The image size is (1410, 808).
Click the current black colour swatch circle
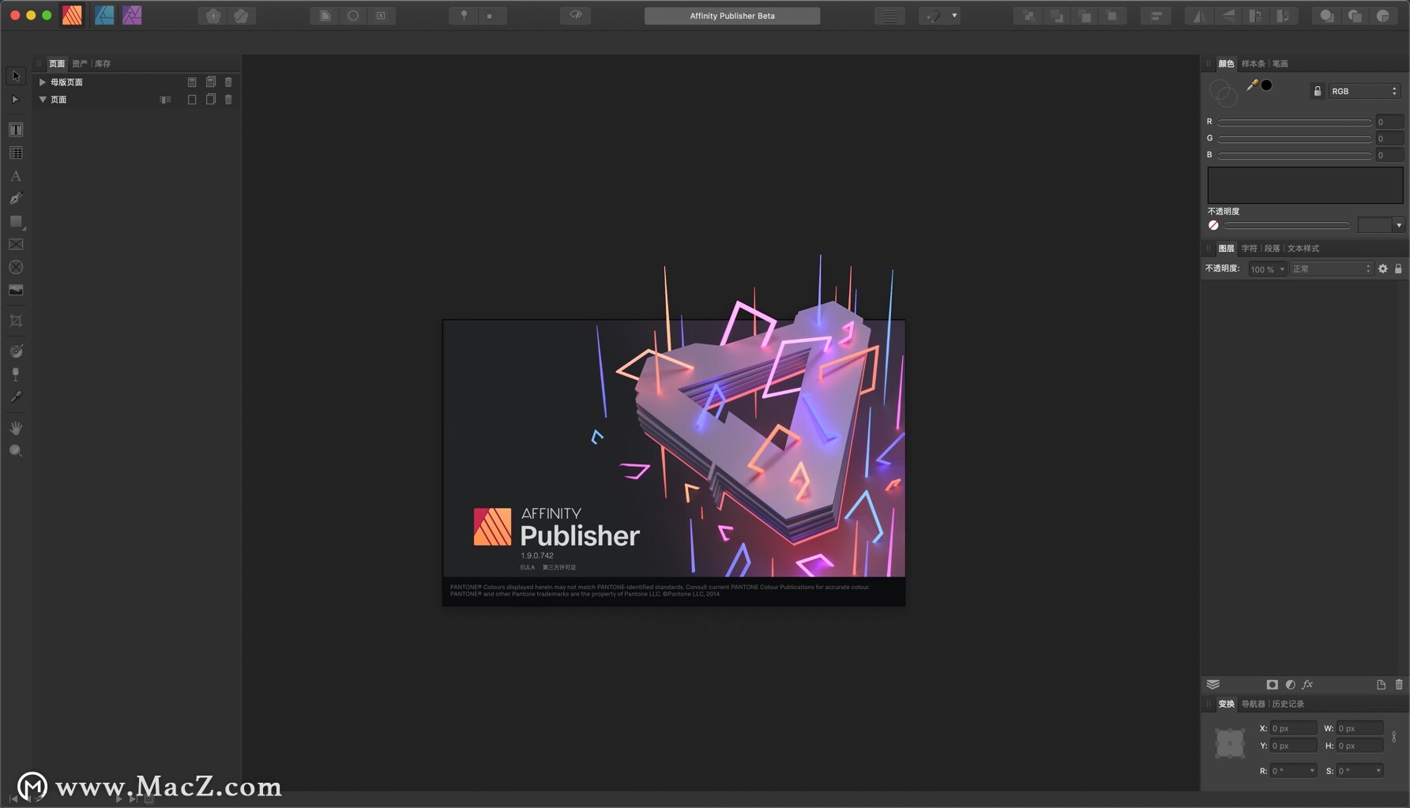point(1266,85)
